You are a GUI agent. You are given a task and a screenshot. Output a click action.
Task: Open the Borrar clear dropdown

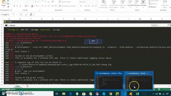[153, 7]
